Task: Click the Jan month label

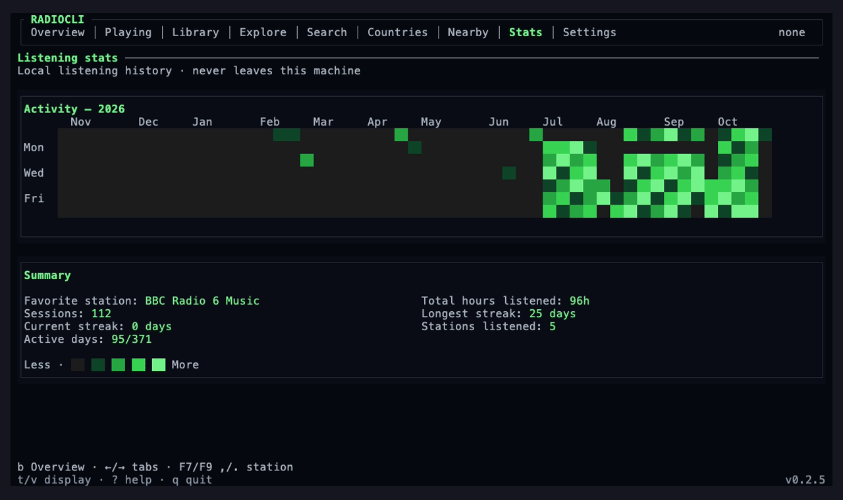Action: [x=202, y=122]
